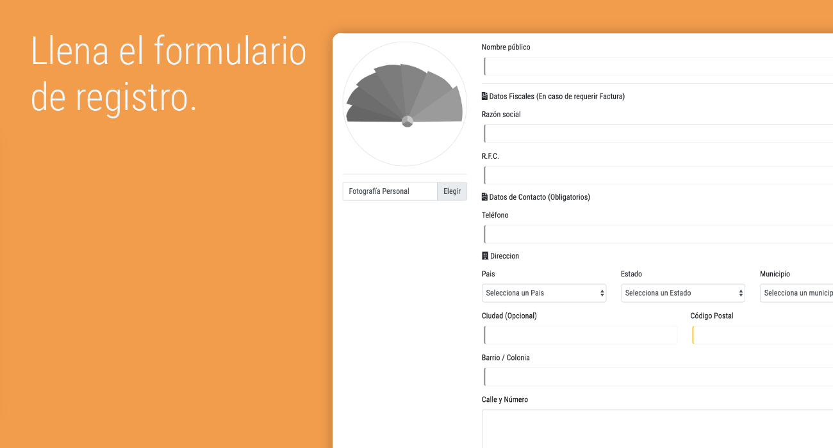Select the Barrio / Colonia input
This screenshot has height=448, width=833.
point(658,377)
